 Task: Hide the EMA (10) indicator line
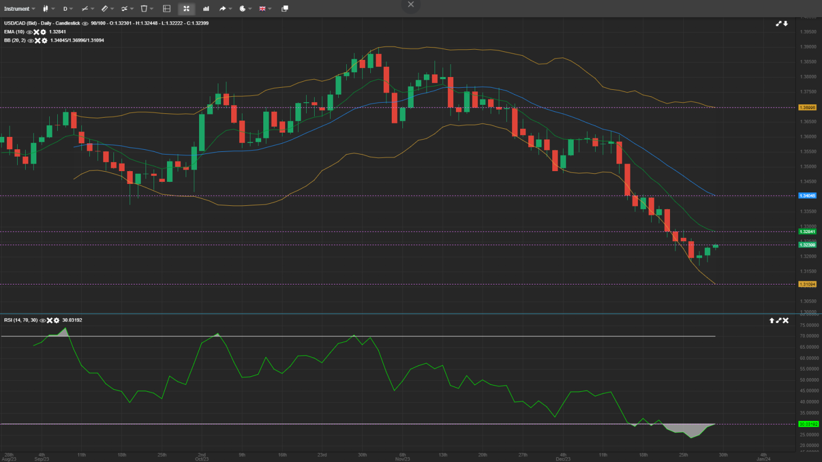click(29, 32)
